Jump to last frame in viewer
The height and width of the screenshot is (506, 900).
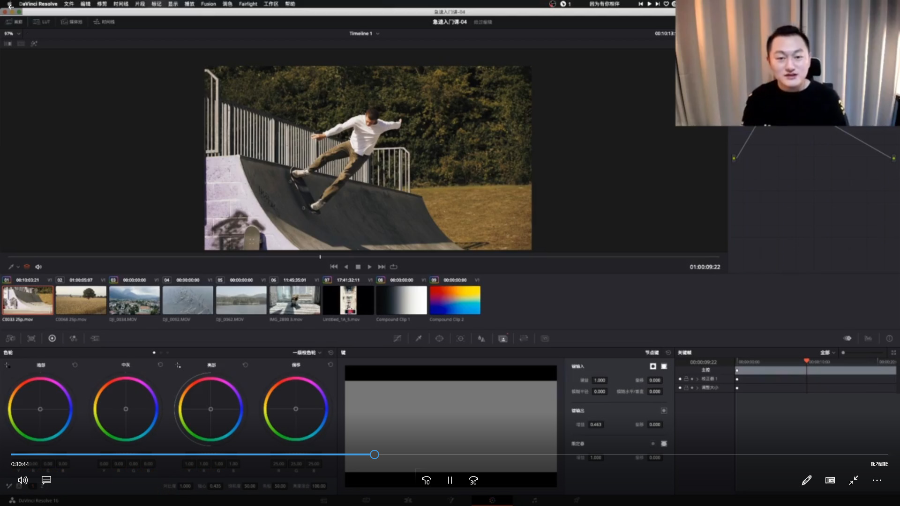click(382, 267)
